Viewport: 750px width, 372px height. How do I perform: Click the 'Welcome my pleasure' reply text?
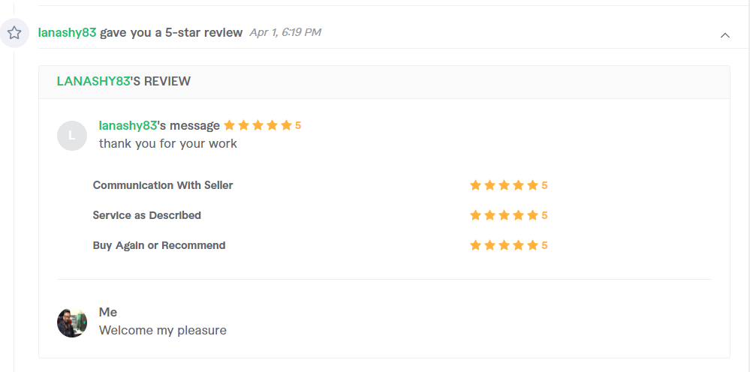[163, 330]
